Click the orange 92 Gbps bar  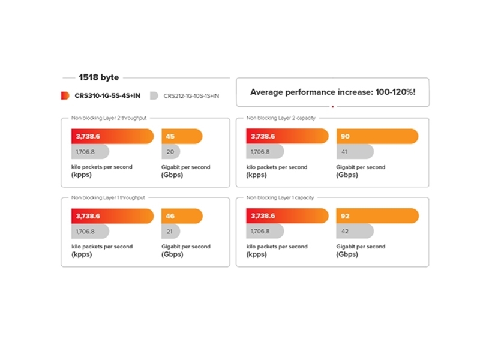(377, 216)
